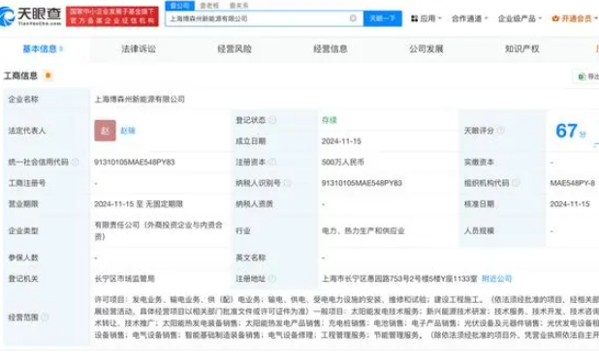Select the 查关系 search tab
The image size is (599, 364).
238,6
